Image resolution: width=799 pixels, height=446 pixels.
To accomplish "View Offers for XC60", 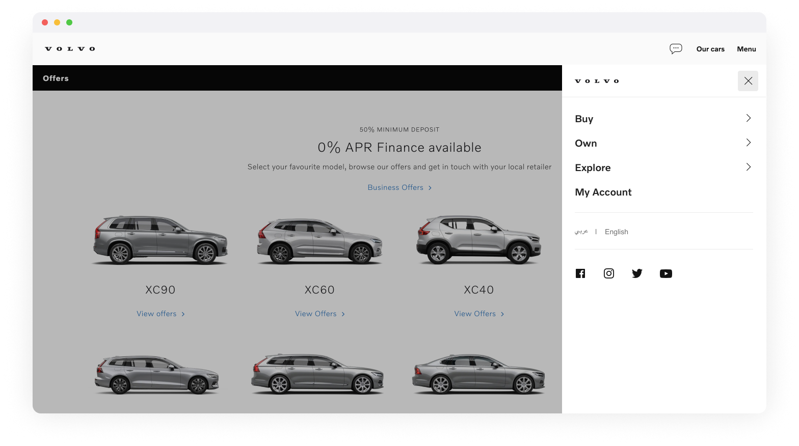I will click(319, 314).
